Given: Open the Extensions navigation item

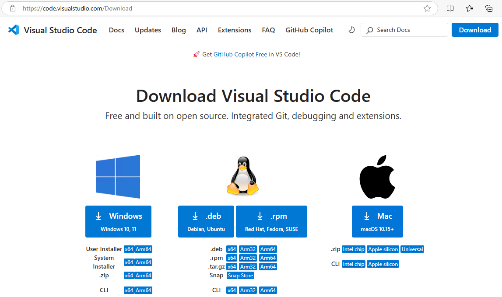Looking at the screenshot, I should tap(235, 30).
